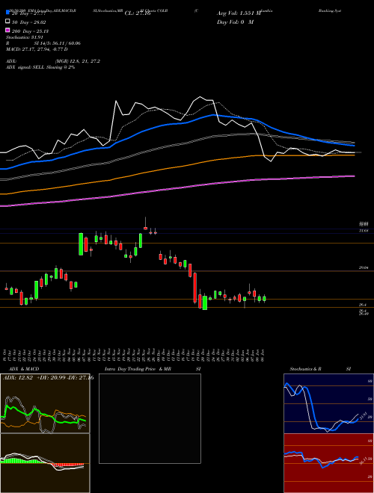Image resolution: width=374 pixels, height=493 pixels.
Task: Click the 29.04 price axis label
Action: (x=364, y=268)
